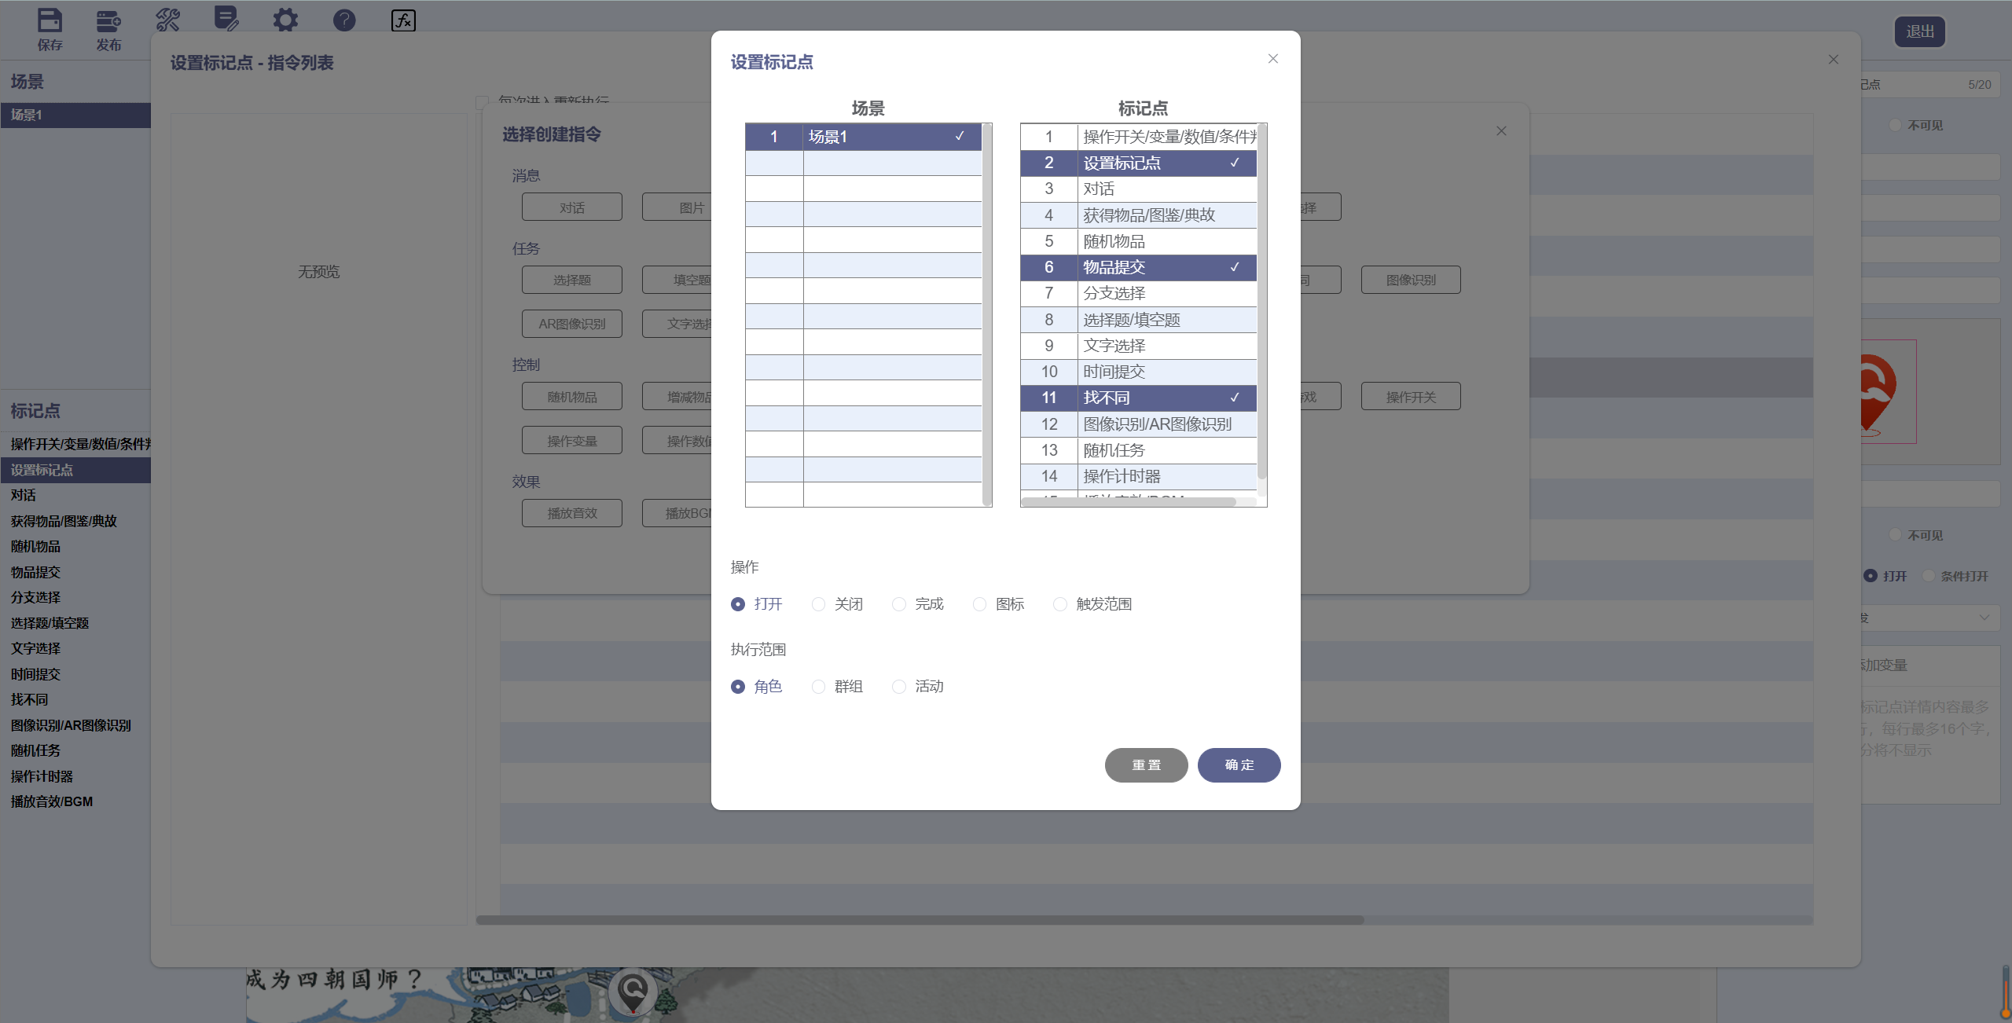Click the notes editing icon in the toolbar
The height and width of the screenshot is (1023, 2012).
tap(226, 20)
